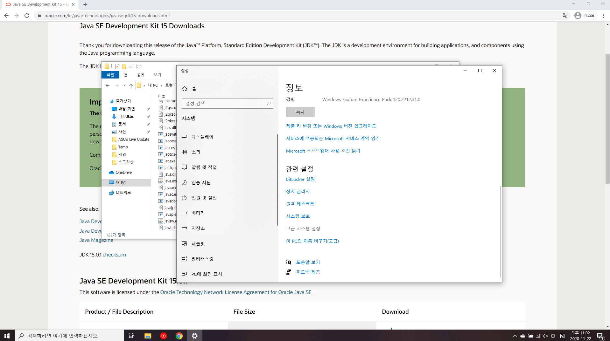The width and height of the screenshot is (610, 341).
Task: Click the settings search (설정 검색) field
Action: [x=228, y=104]
